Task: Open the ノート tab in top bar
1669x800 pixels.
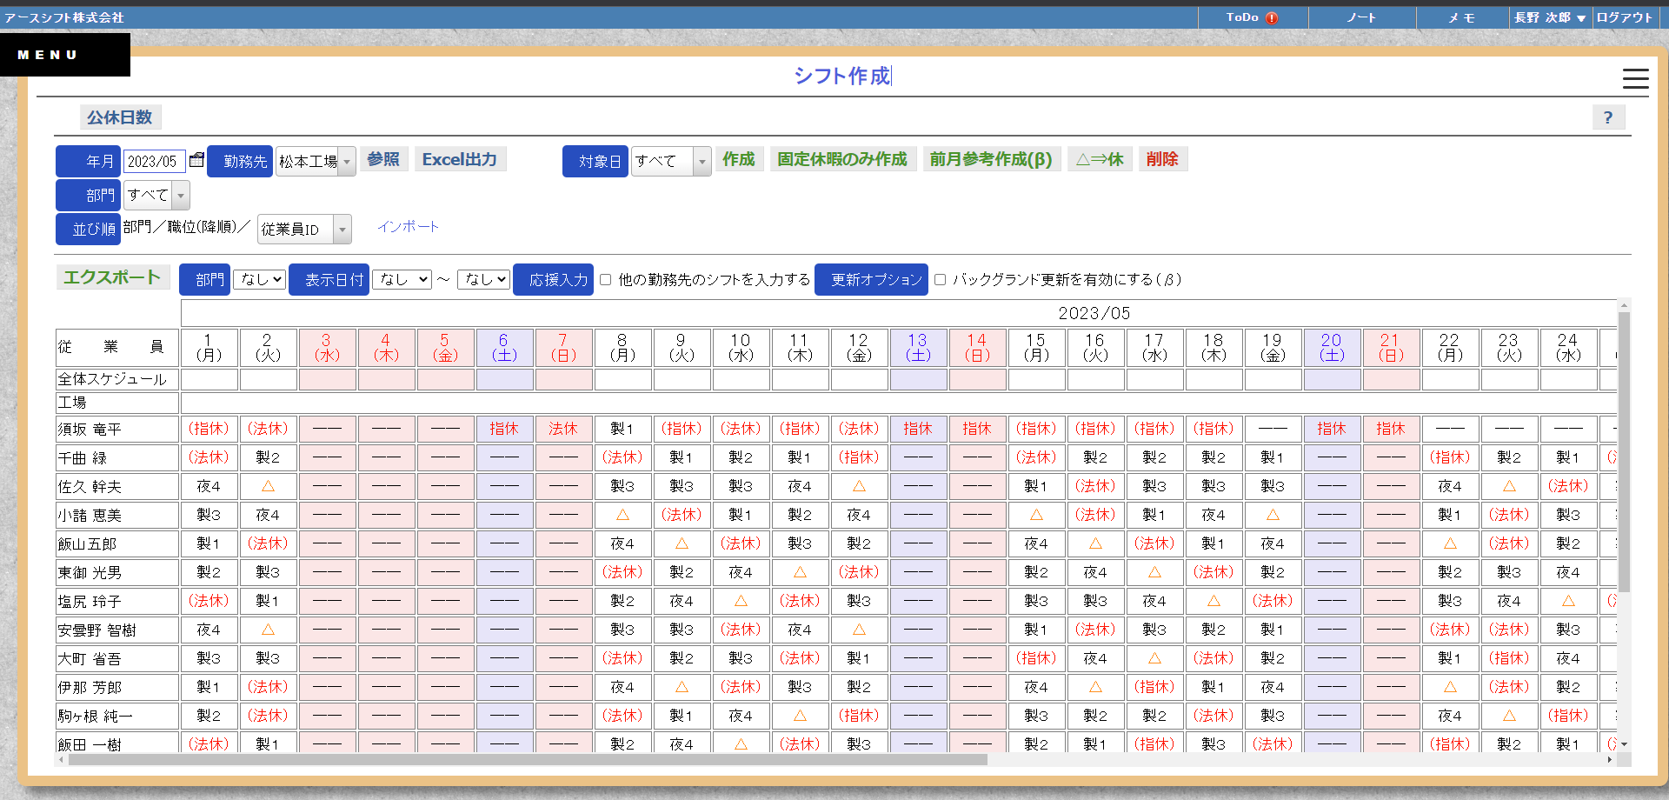Action: pyautogui.click(x=1361, y=17)
